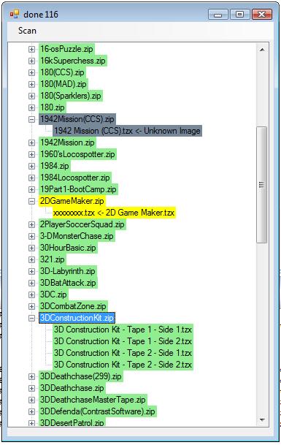Expand the 3DCombatZone.zip node
Screen dimensions: 281x445
click(31, 306)
